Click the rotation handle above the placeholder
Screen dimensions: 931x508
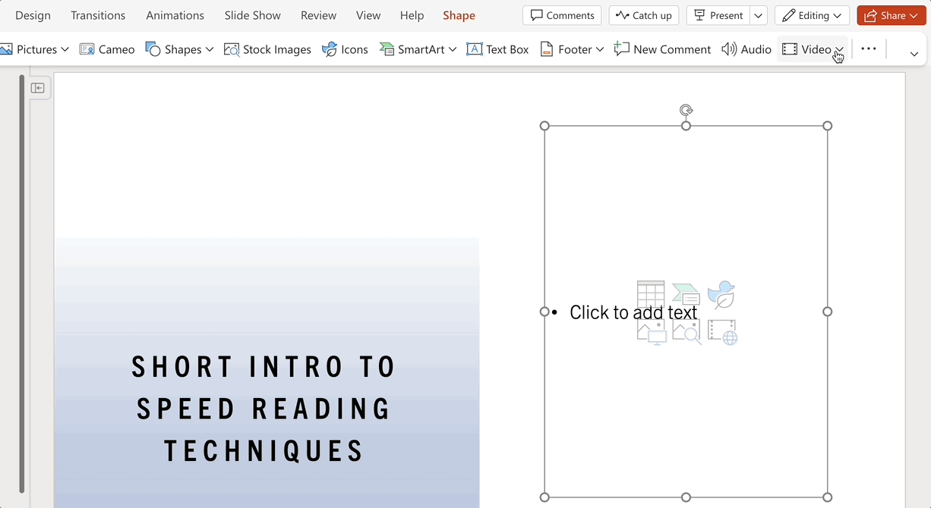click(x=686, y=111)
